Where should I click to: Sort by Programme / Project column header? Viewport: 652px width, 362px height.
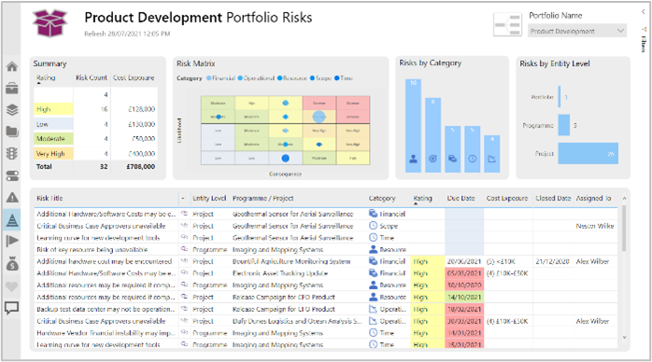tap(262, 199)
